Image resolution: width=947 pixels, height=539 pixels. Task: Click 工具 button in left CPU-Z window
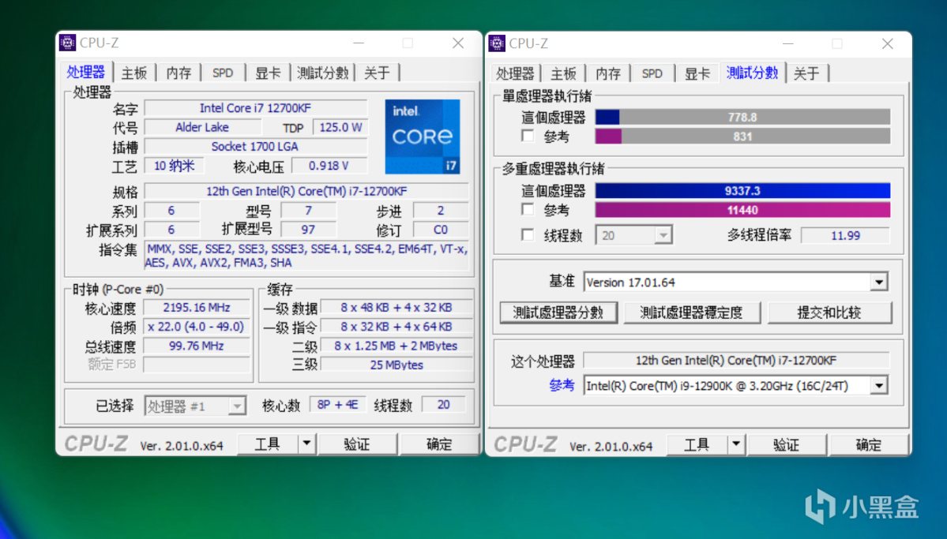(268, 444)
